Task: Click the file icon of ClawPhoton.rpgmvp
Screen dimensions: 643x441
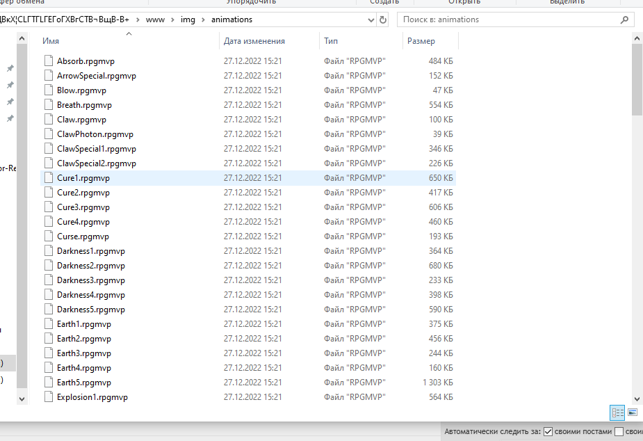Action: 49,134
